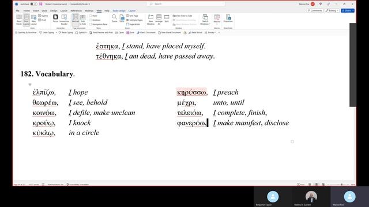Select Bobby D. Gayton participant tile

(x=311, y=197)
